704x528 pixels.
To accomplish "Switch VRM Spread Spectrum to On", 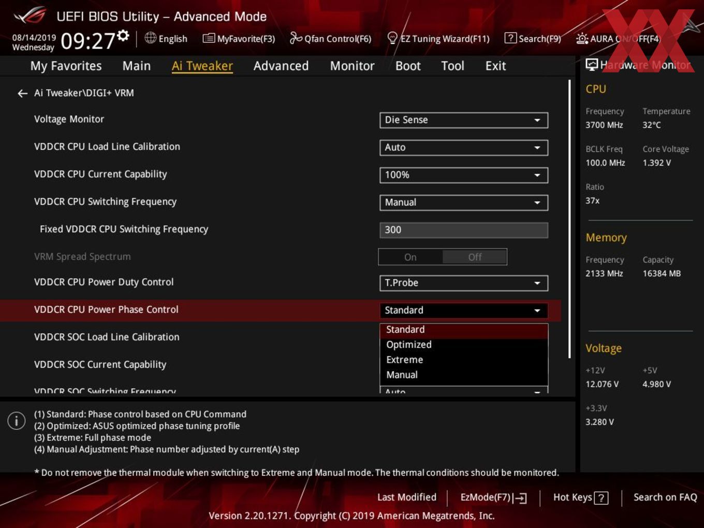I will (410, 257).
